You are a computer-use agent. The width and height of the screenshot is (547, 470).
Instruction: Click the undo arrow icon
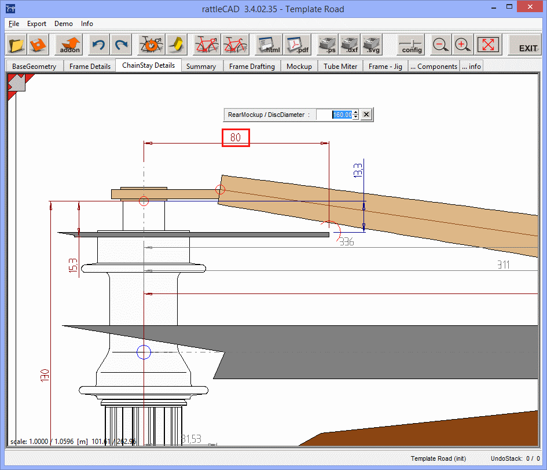100,45
